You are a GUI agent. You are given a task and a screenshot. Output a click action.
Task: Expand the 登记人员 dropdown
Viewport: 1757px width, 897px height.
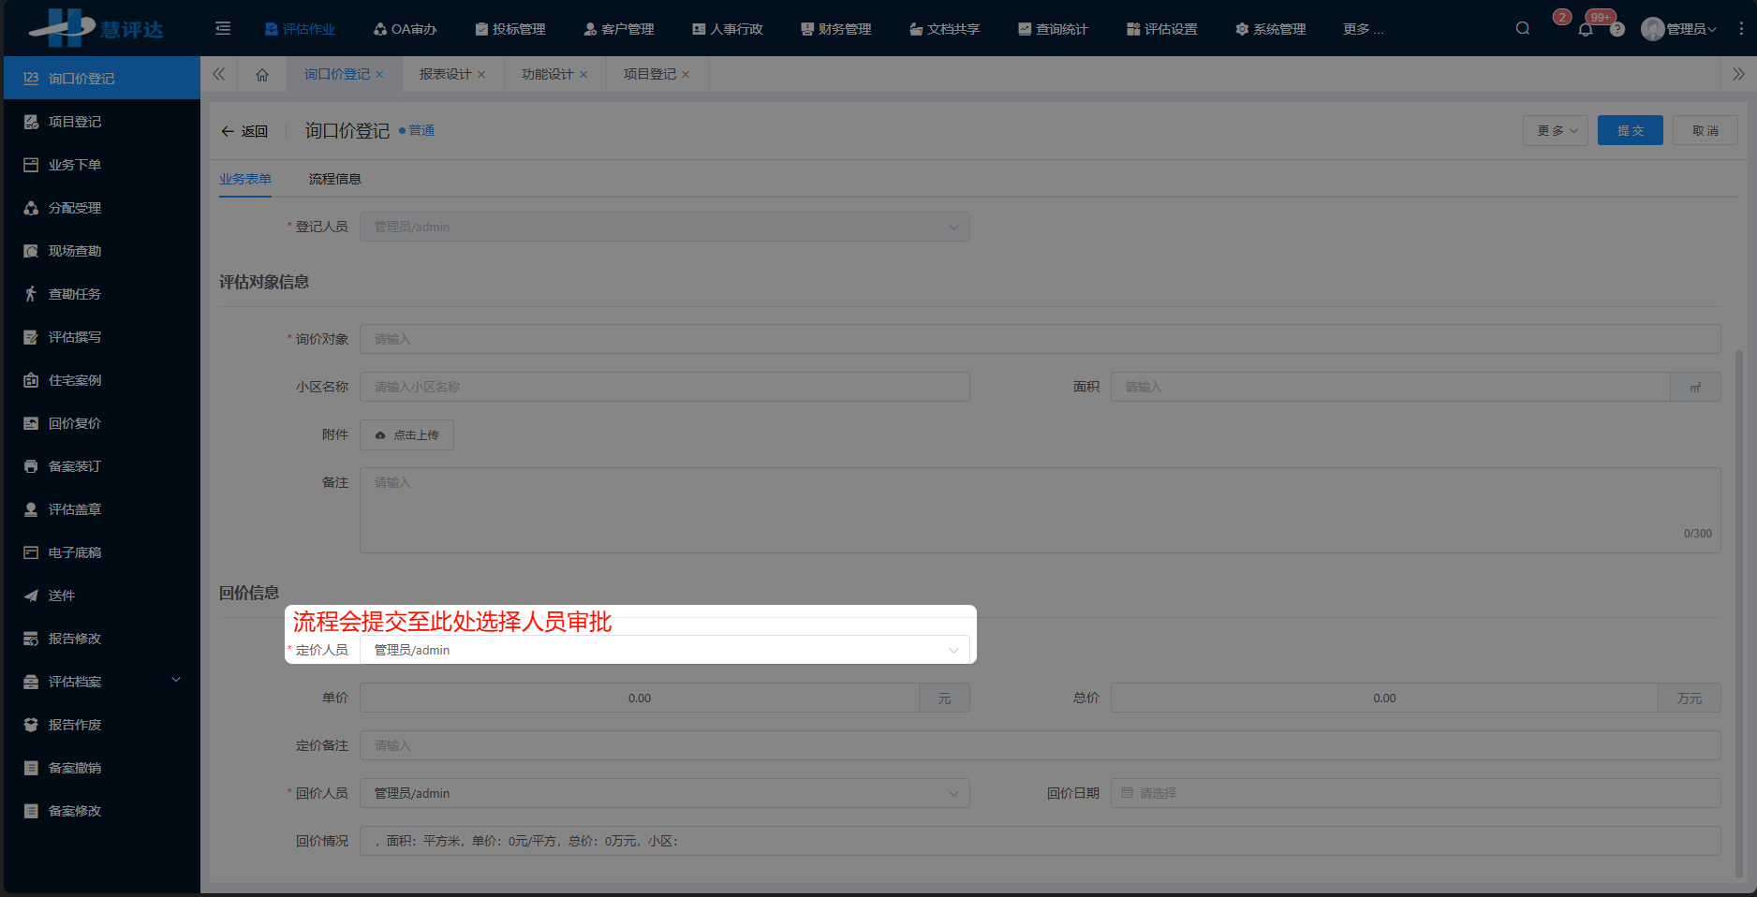(x=953, y=227)
